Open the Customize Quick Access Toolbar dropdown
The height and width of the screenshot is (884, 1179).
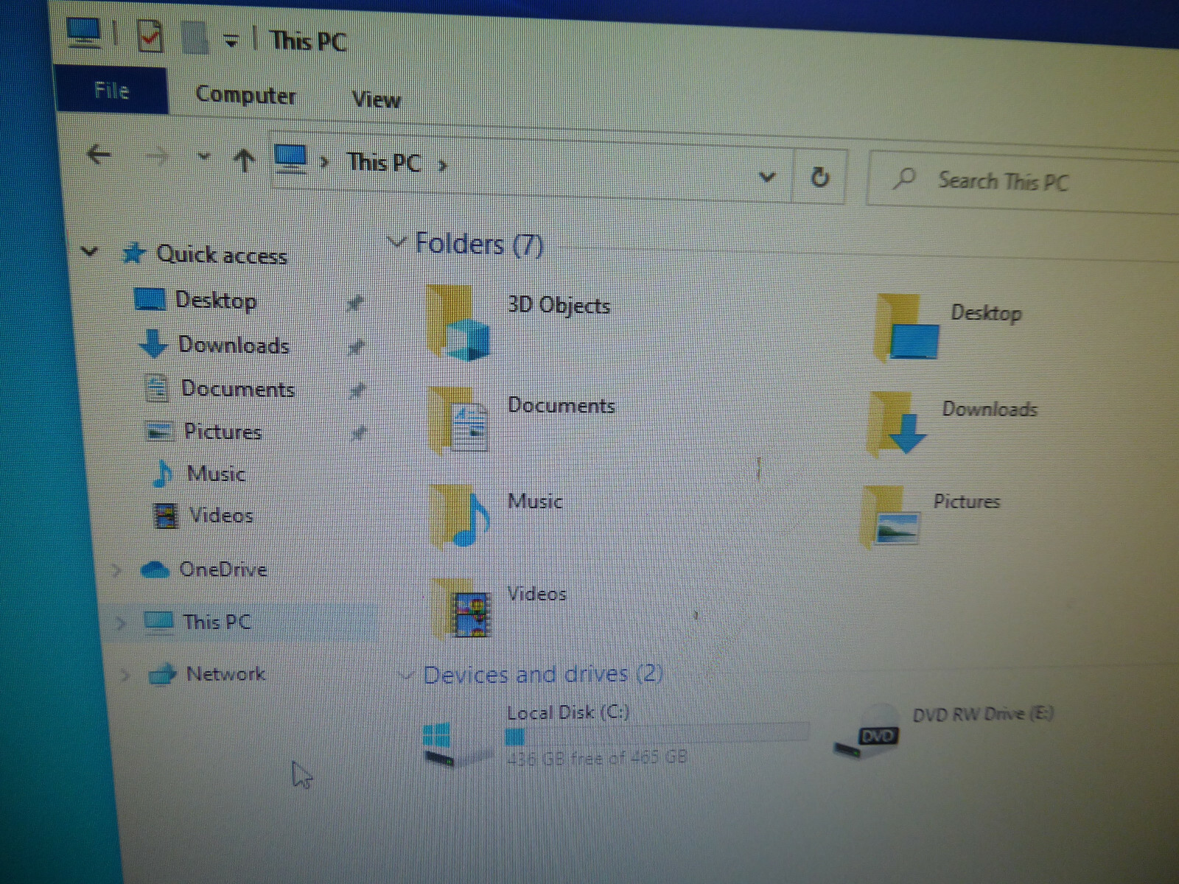click(x=231, y=42)
